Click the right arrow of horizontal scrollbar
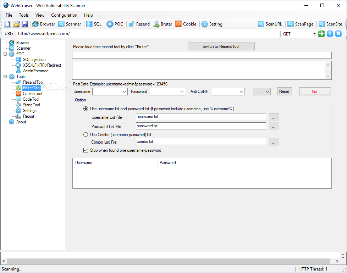The width and height of the screenshot is (347, 273). pyautogui.click(x=337, y=261)
